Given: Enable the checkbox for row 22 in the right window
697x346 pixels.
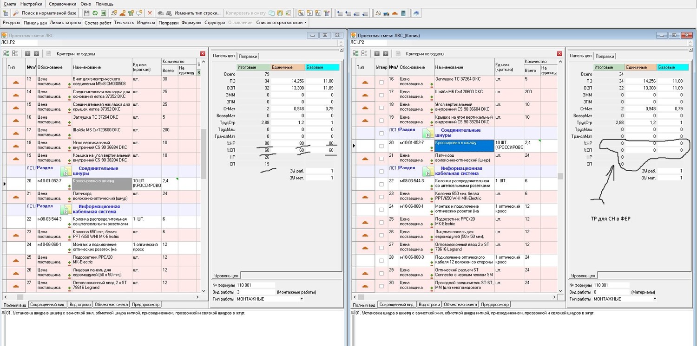Looking at the screenshot, I should pyautogui.click(x=381, y=184).
